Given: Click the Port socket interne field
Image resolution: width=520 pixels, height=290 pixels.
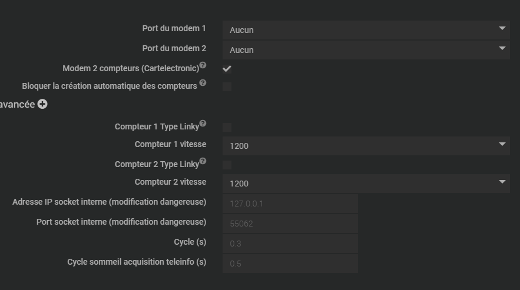Looking at the screenshot, I should click(x=290, y=223).
